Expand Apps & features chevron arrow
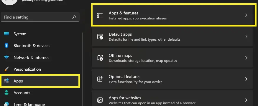 click(x=246, y=15)
